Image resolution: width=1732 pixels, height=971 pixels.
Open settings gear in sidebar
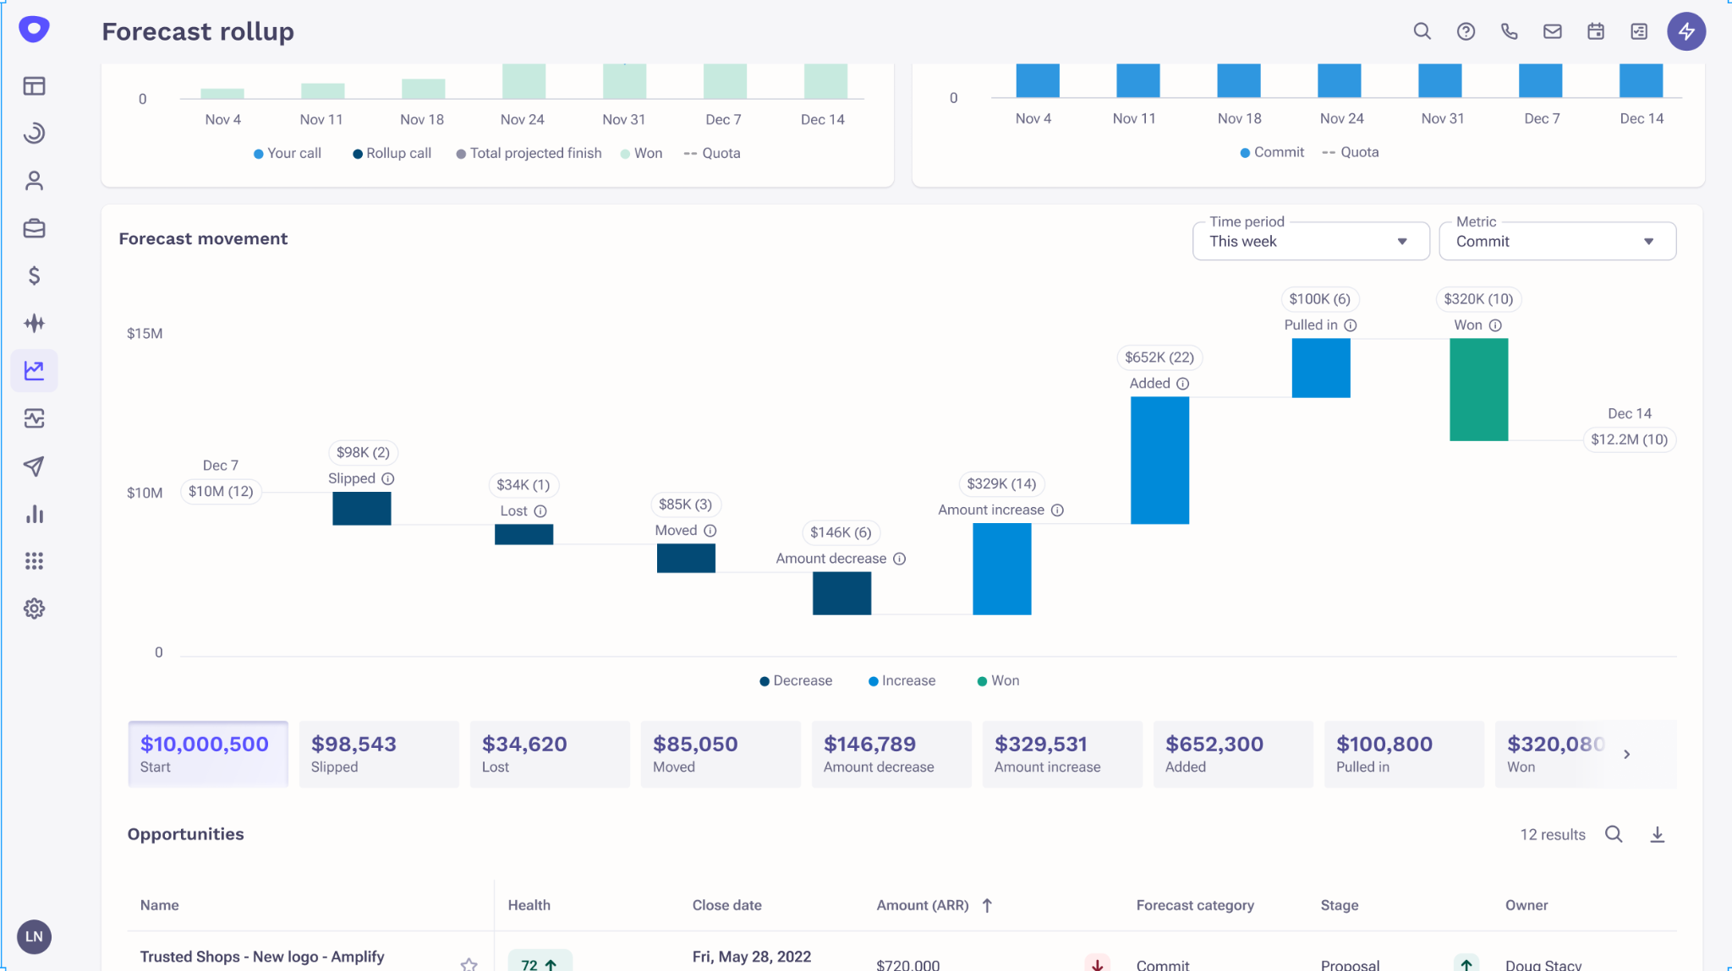34,608
